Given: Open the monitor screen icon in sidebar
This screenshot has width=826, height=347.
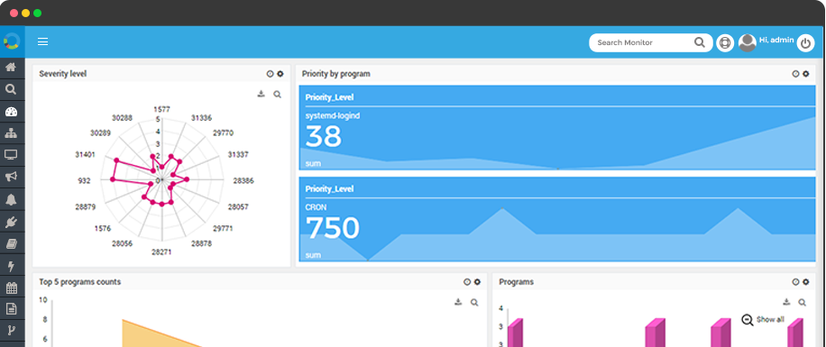Looking at the screenshot, I should tap(11, 155).
